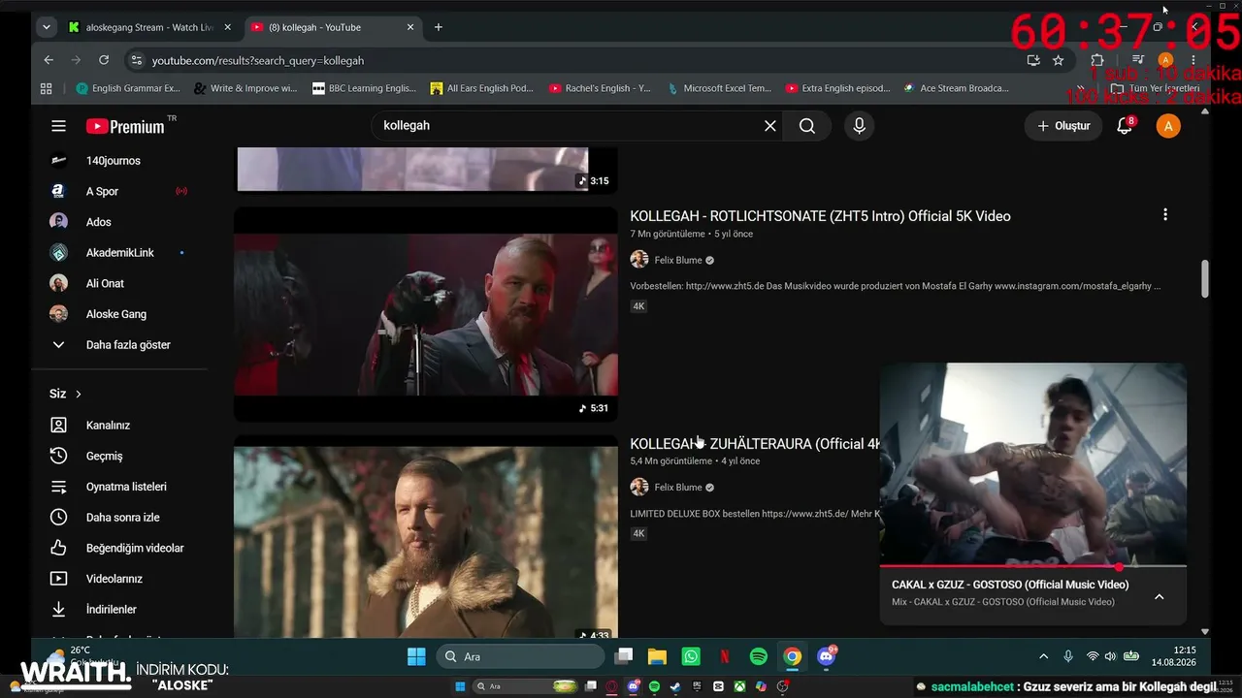Open the Microsoft Excel Tem... bookmark
Image resolution: width=1242 pixels, height=698 pixels.
point(719,88)
